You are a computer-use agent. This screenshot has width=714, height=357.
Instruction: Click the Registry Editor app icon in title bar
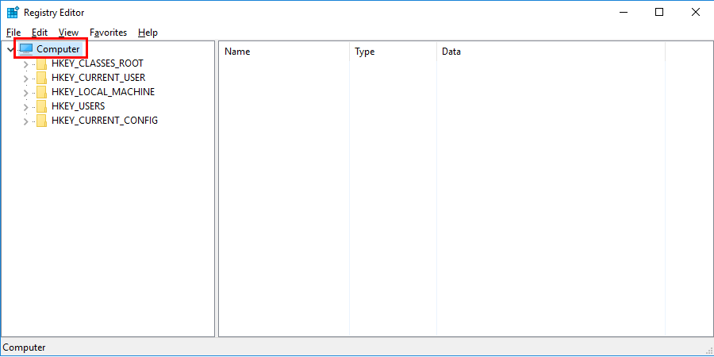[13, 12]
